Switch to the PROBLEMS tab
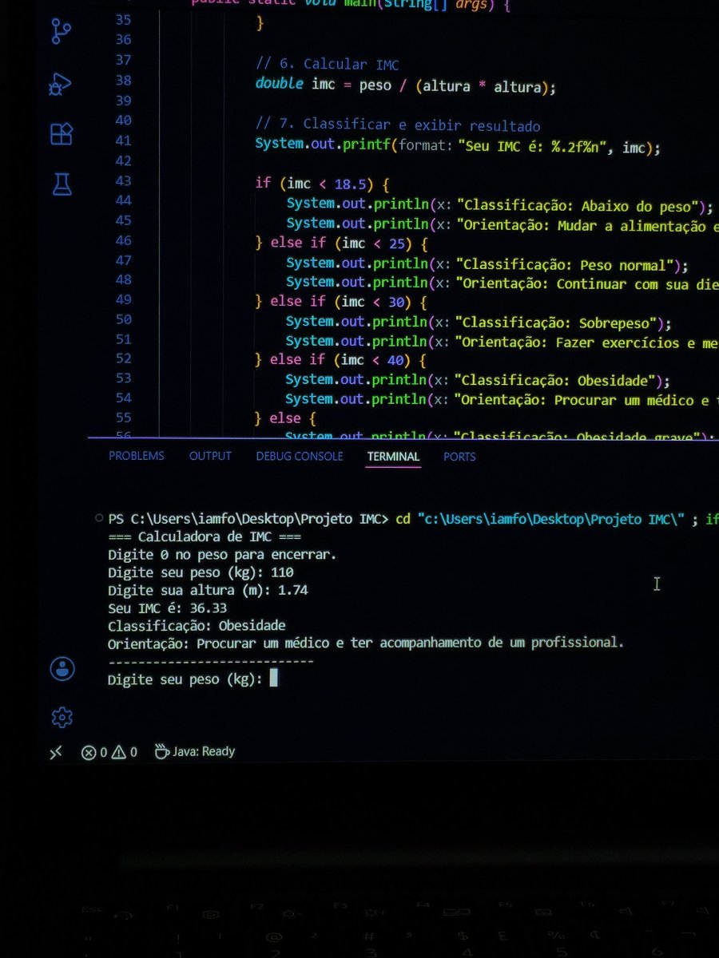Screen dimensions: 719x958 pyautogui.click(x=137, y=457)
